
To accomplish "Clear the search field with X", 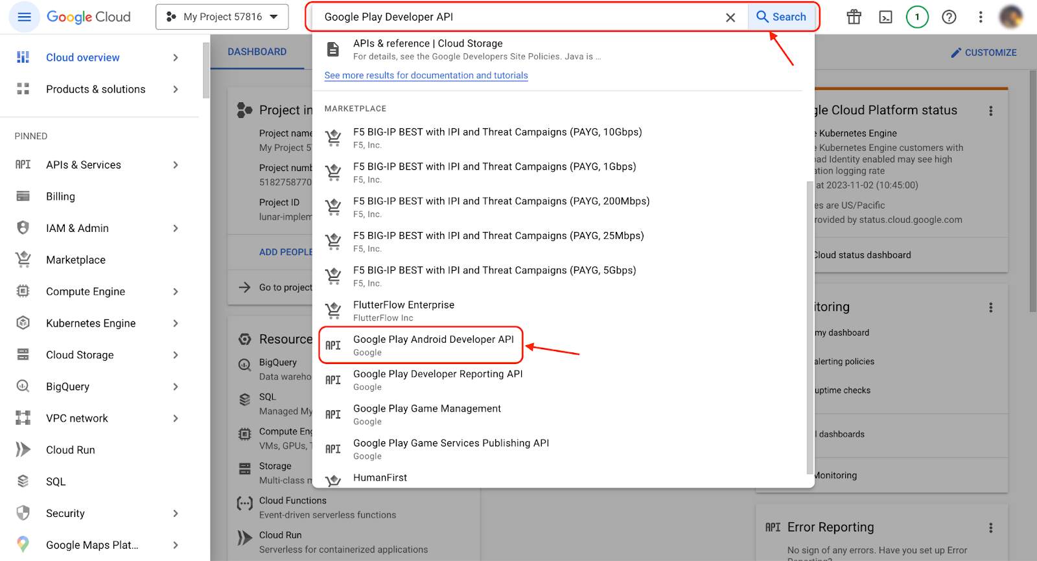I will pos(730,17).
